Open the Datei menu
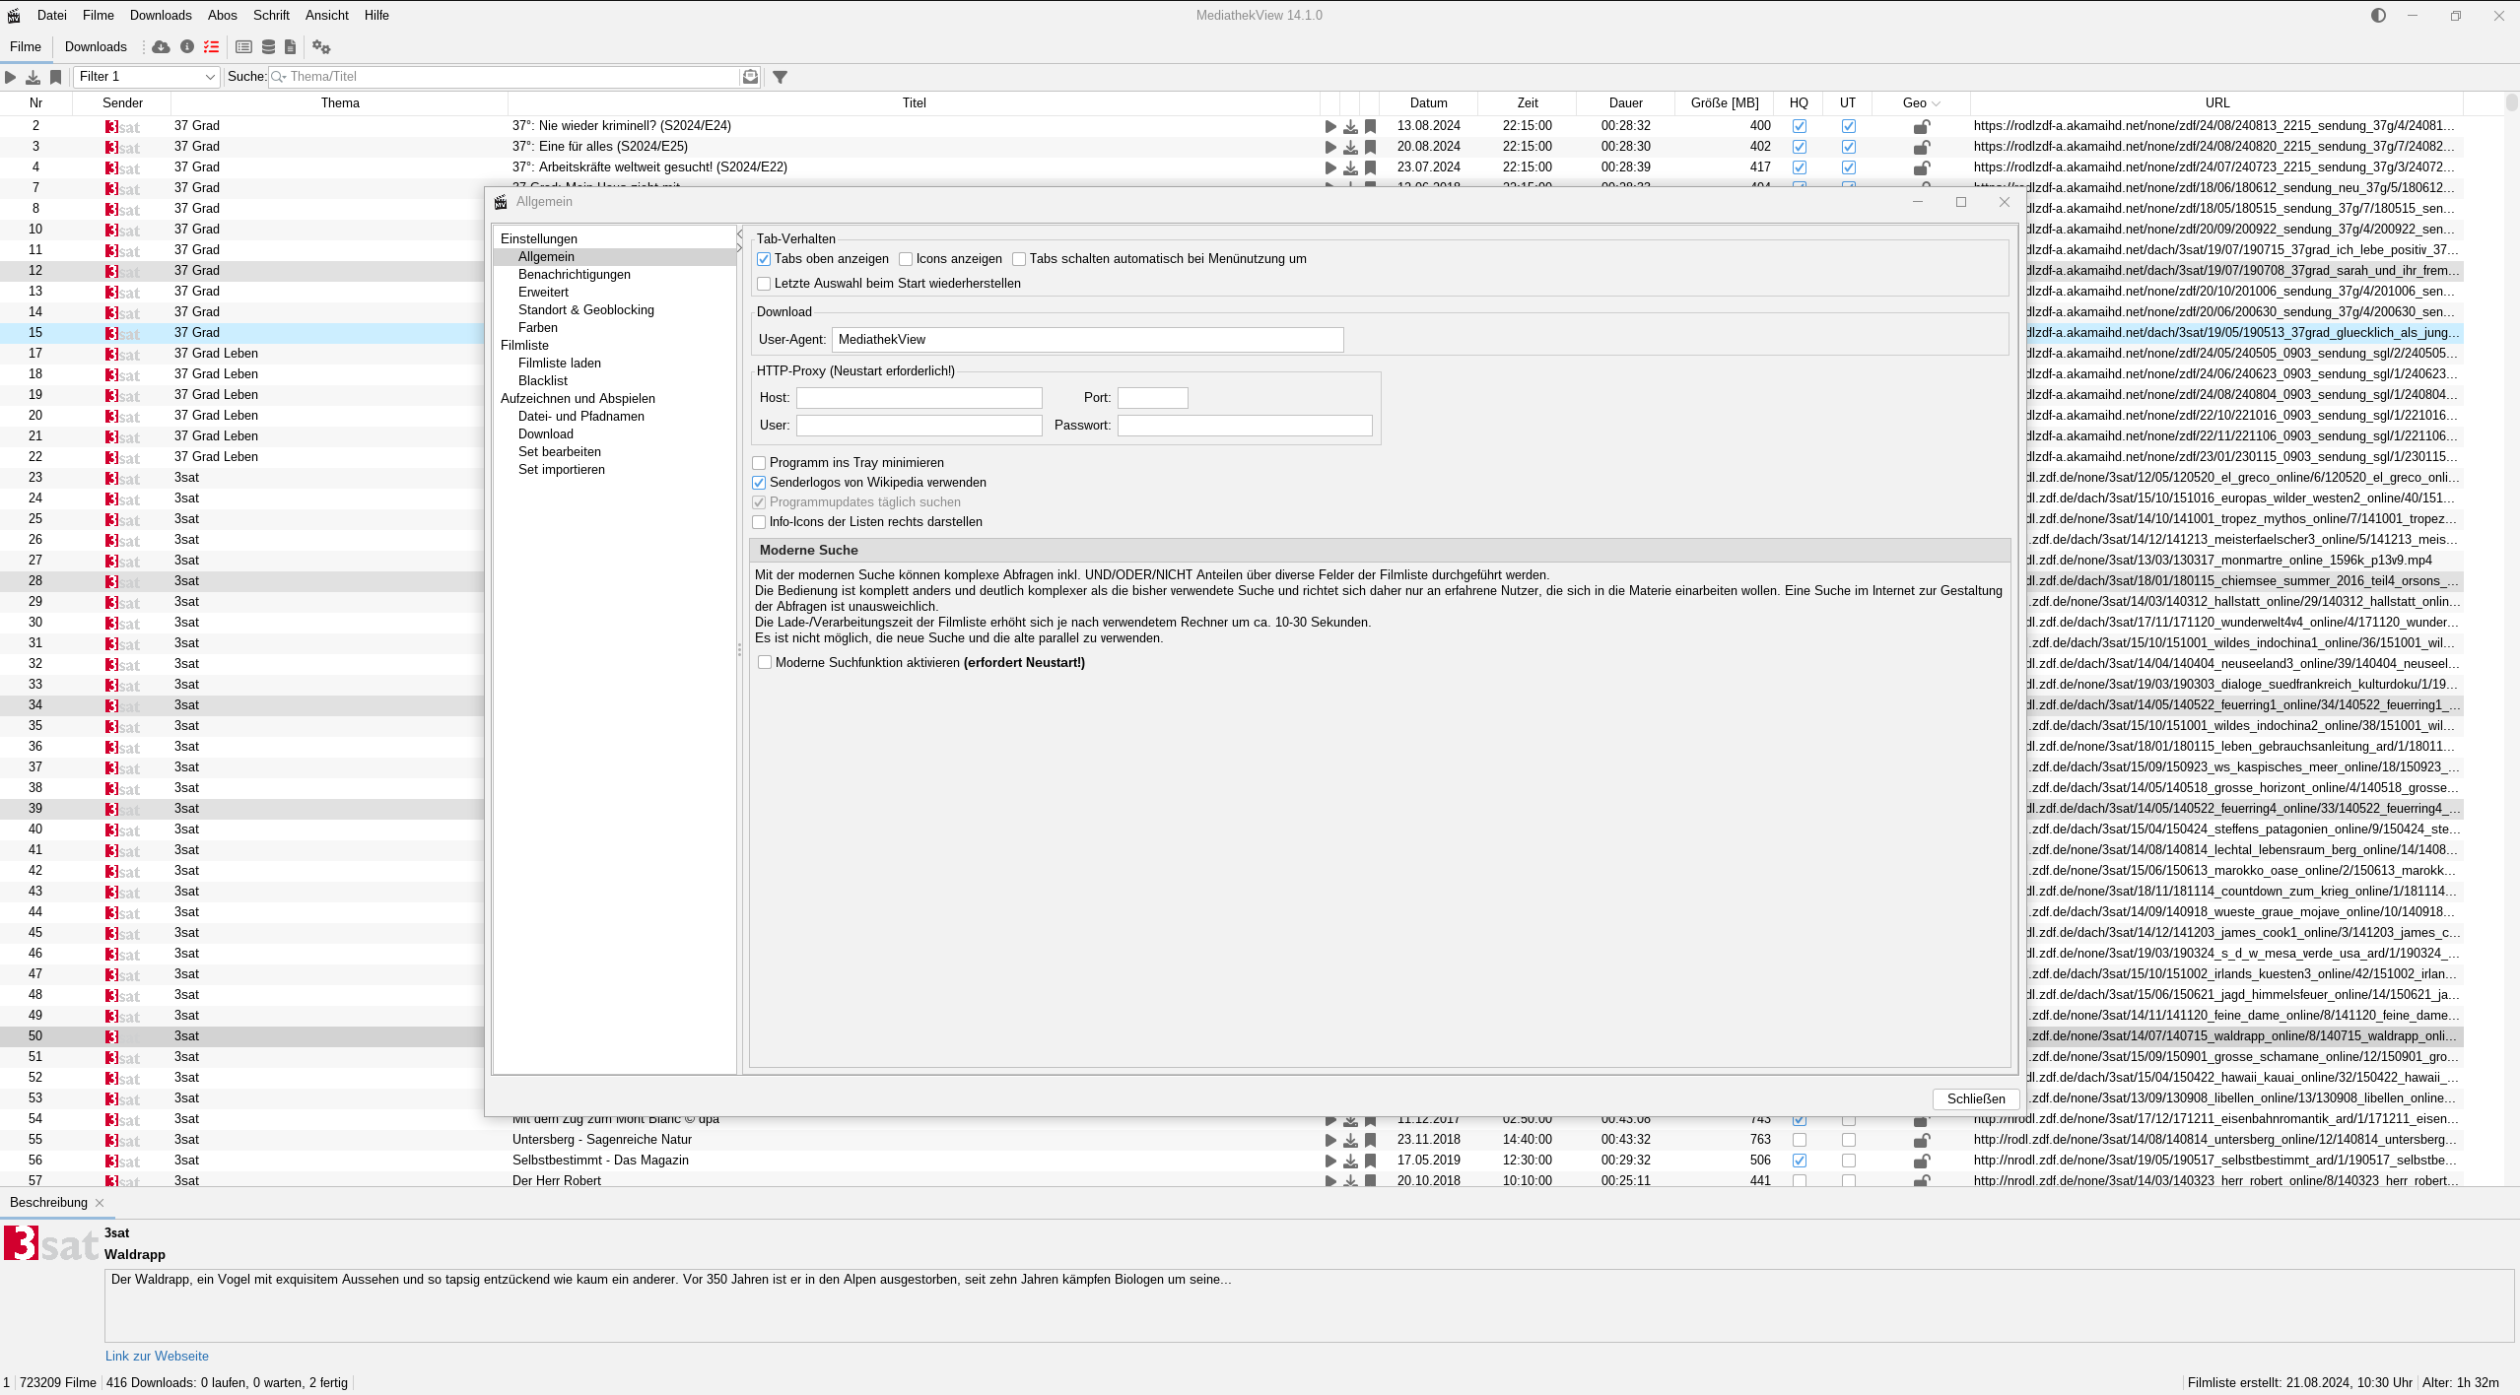Screen dimensions: 2520x1395 (x=52, y=16)
